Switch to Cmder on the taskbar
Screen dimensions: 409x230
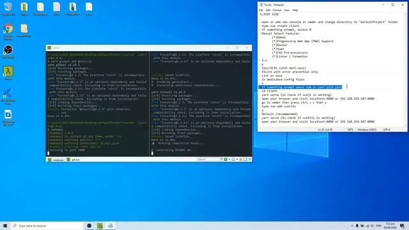100,226
